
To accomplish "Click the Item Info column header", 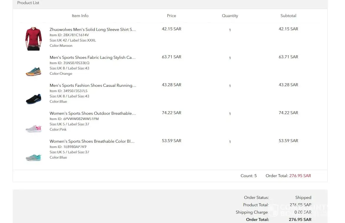I will (x=80, y=16).
